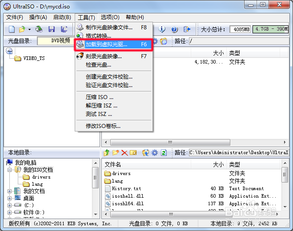Image resolution: width=293 pixels, height=231 pixels.
Task: Click the 大小 column header in local list
Action: [x=209, y=164]
